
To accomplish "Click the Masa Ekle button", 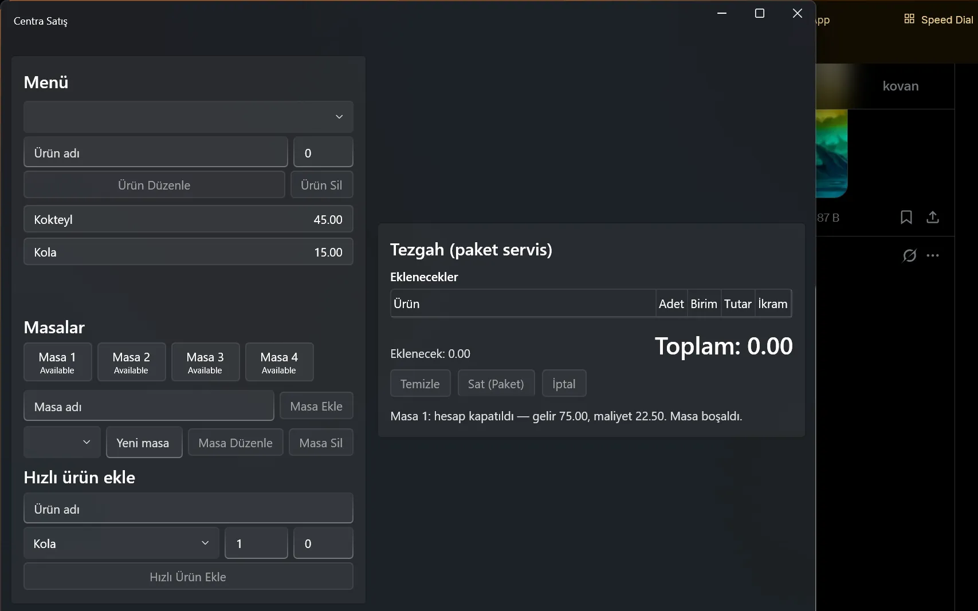I will coord(316,406).
